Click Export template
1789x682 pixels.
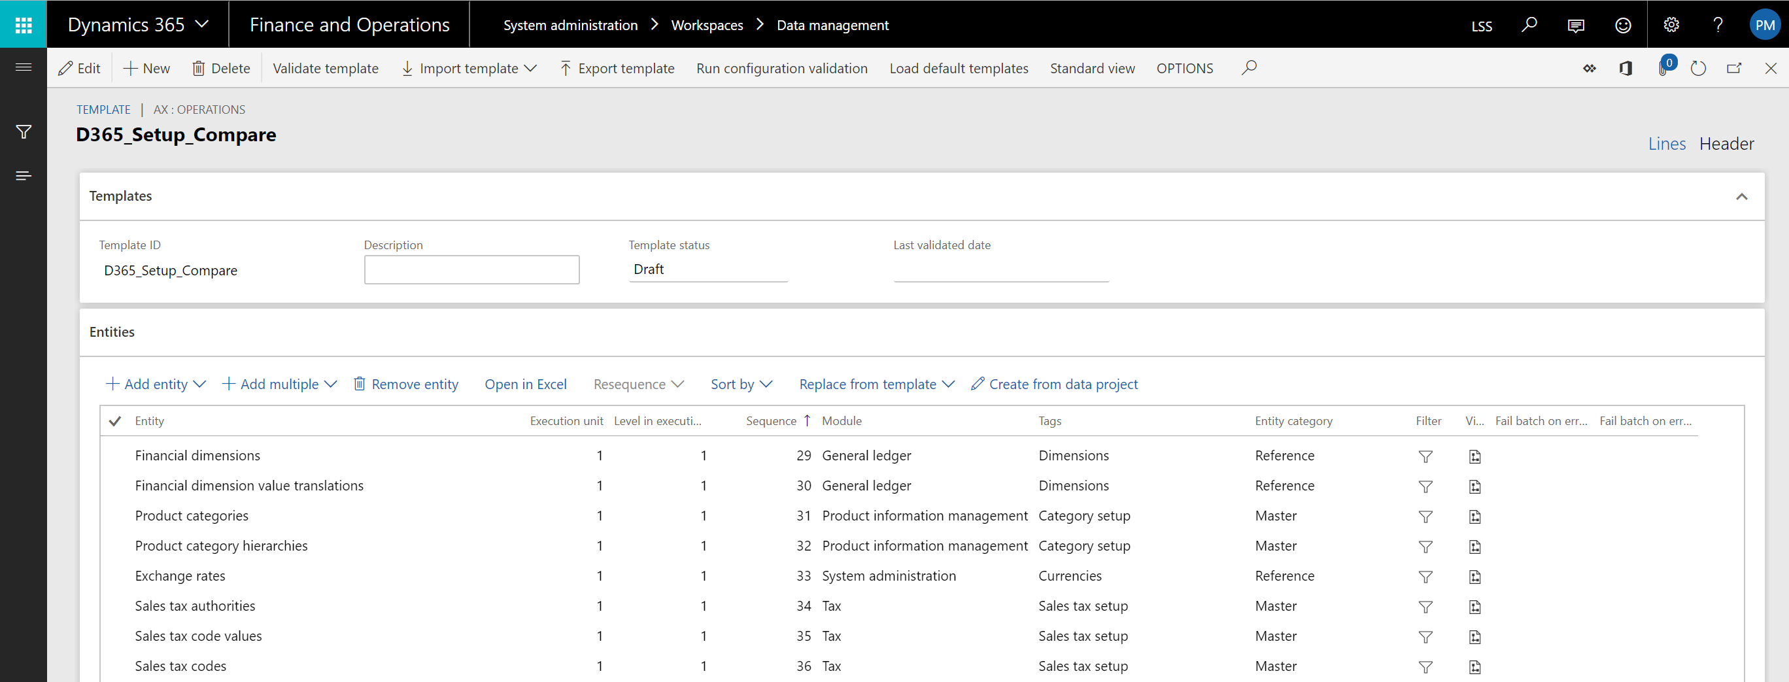(617, 68)
